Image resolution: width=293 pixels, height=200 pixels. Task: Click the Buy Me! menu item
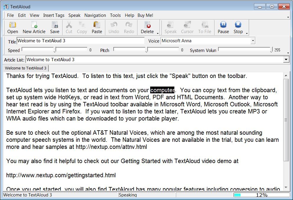[x=145, y=15]
